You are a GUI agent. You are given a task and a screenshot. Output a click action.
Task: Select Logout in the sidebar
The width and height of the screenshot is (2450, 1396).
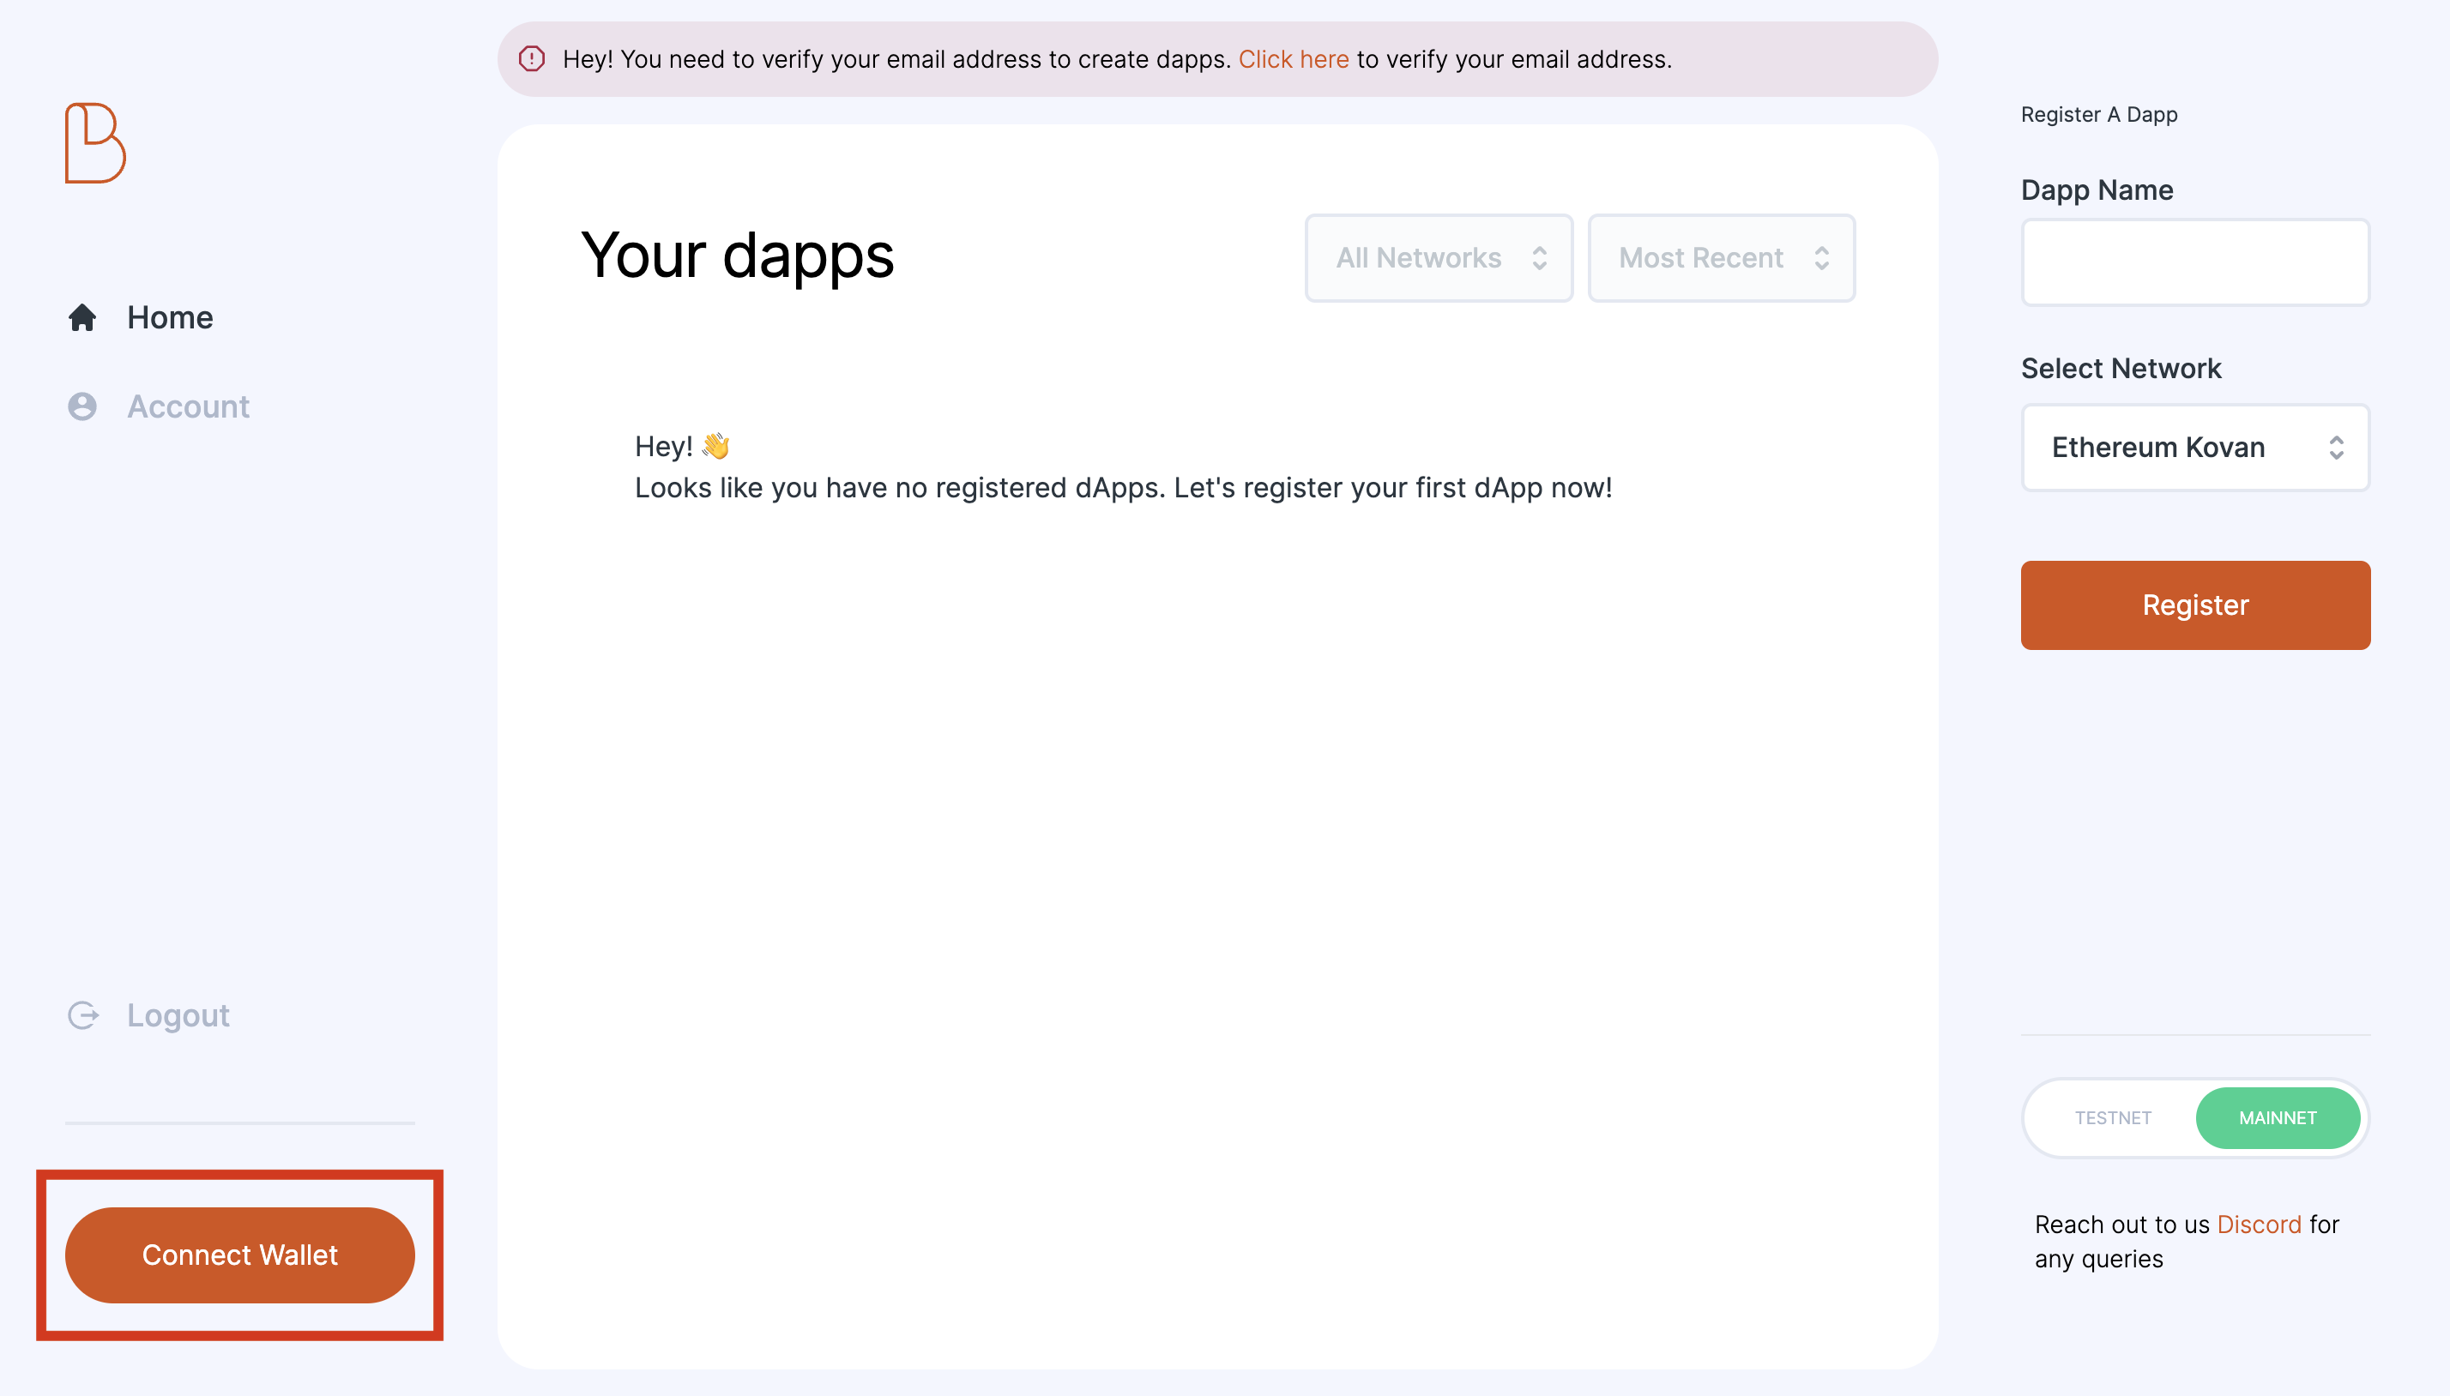[148, 1015]
